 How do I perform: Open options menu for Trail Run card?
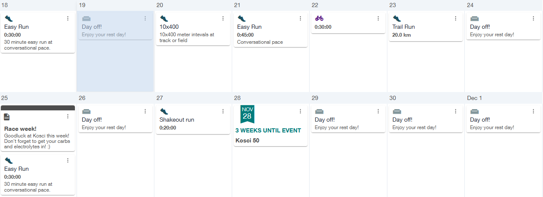pos(456,18)
